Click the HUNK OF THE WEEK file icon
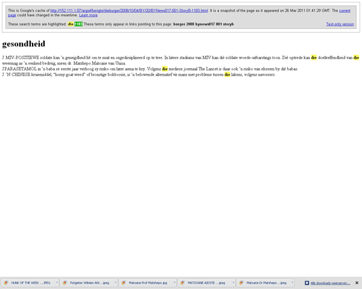Image resolution: width=362 pixels, height=289 pixels. 6,283
